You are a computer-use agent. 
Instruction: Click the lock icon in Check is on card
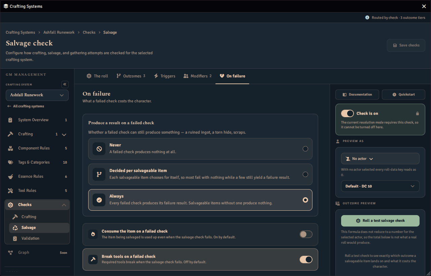click(418, 113)
